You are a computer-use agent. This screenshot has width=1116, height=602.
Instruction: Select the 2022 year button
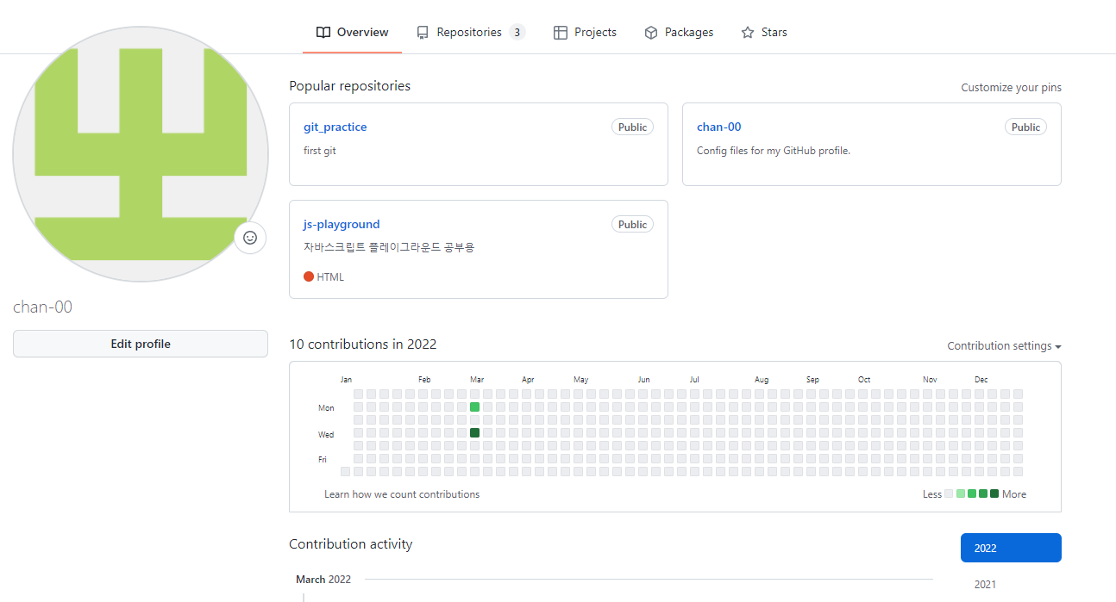pyautogui.click(x=1011, y=548)
